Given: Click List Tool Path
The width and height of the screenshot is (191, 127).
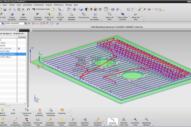Looking at the screenshot, I should click(60, 17).
